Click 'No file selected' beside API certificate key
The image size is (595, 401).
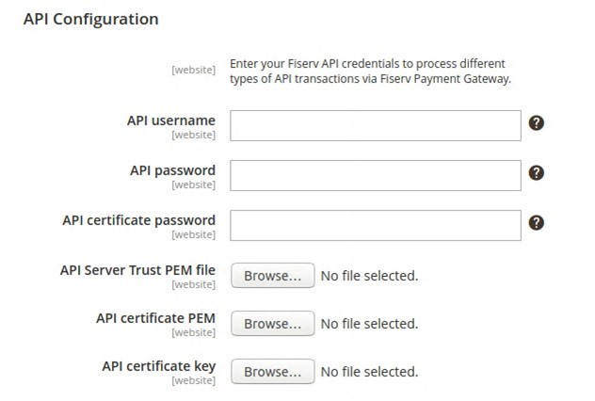369,372
